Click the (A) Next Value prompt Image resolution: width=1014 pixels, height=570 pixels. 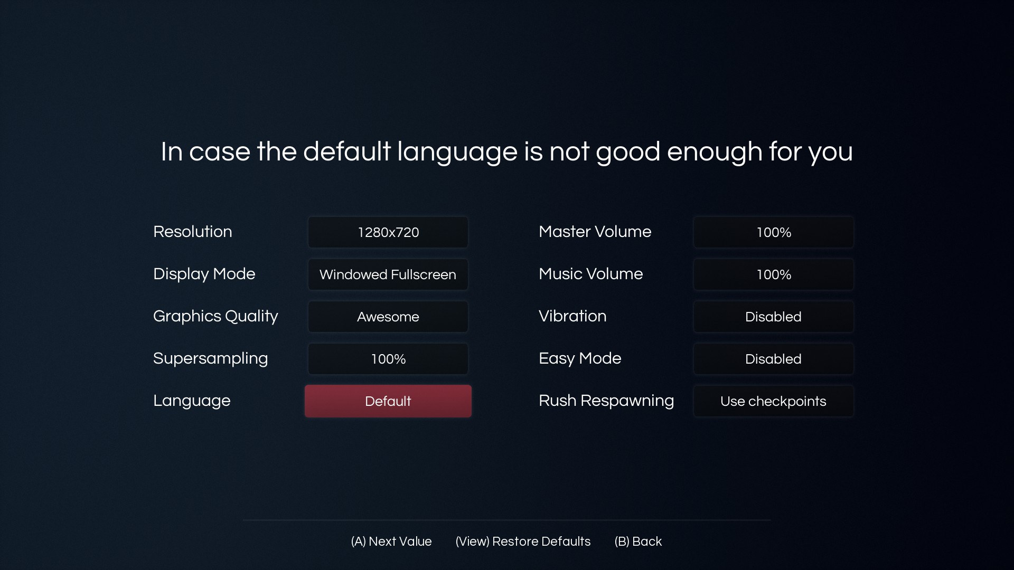pyautogui.click(x=391, y=541)
